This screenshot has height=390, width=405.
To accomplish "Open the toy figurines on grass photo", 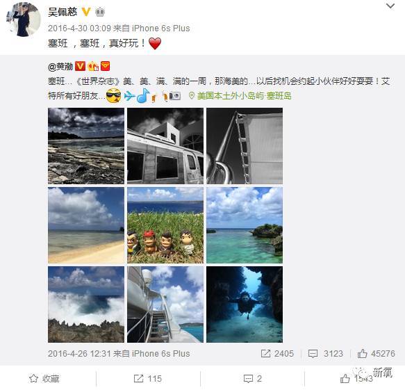I will (x=165, y=225).
